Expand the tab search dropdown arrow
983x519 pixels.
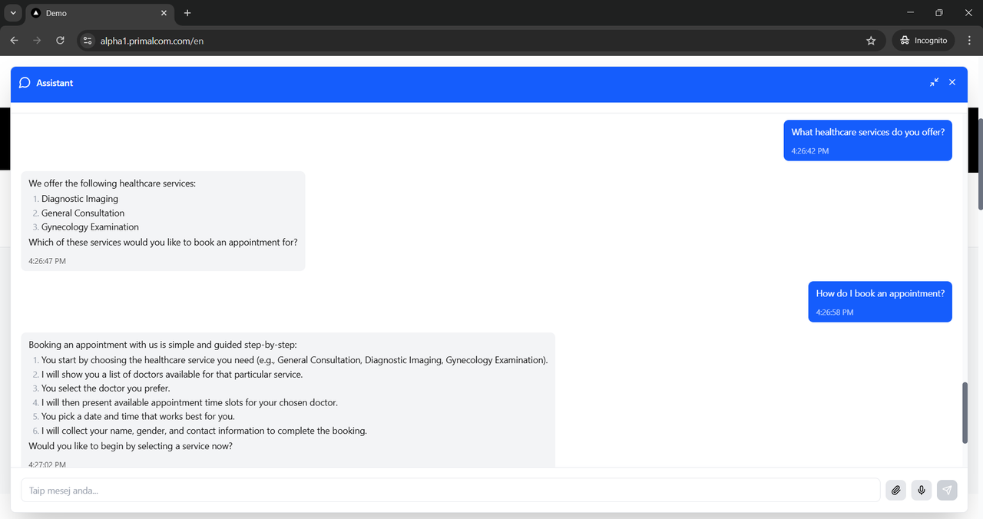tap(13, 13)
